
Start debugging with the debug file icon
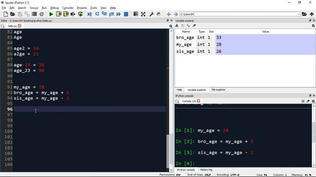coord(89,14)
